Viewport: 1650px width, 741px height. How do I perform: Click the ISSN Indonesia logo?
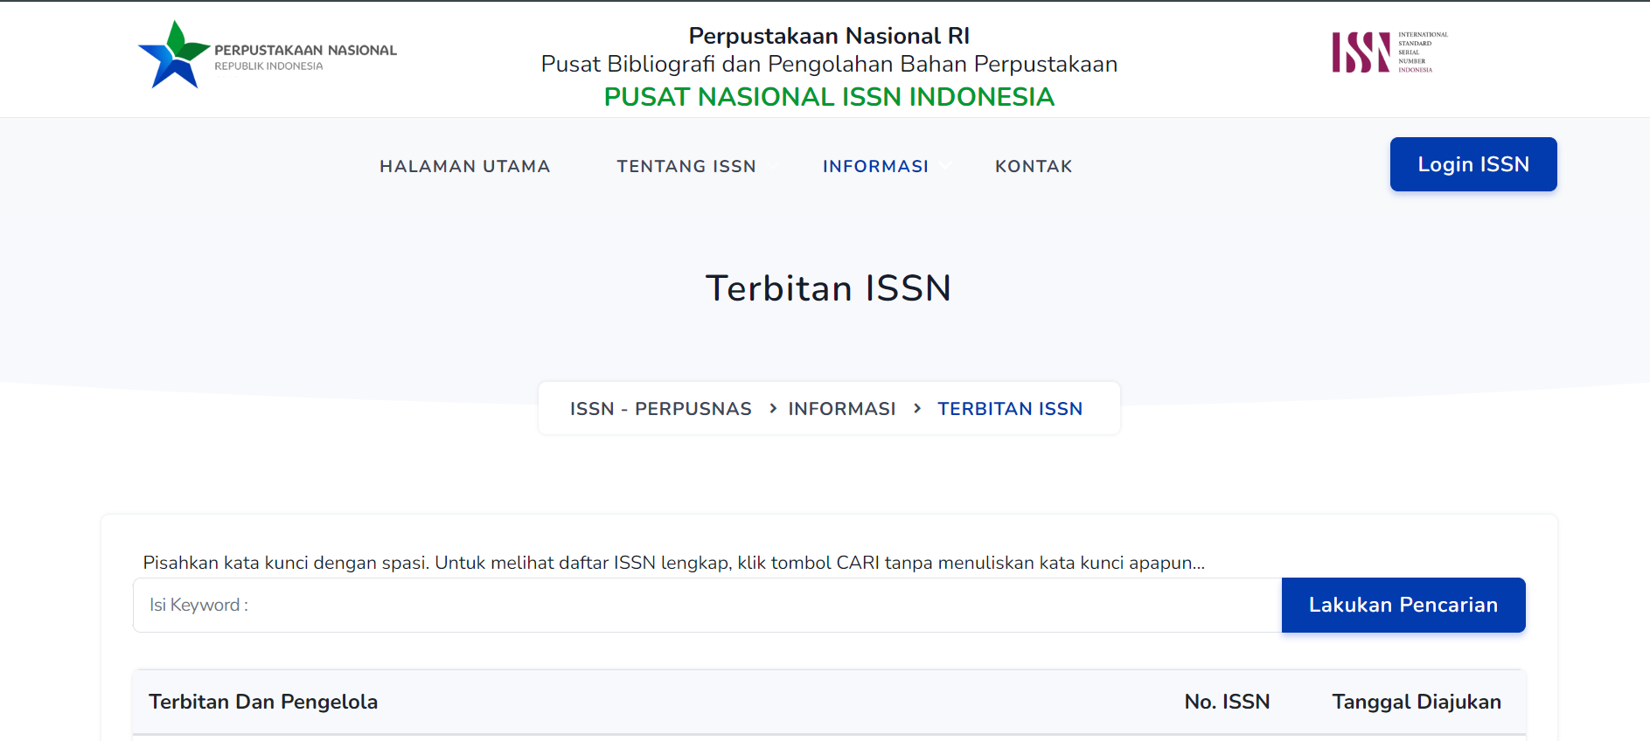coord(1389,52)
